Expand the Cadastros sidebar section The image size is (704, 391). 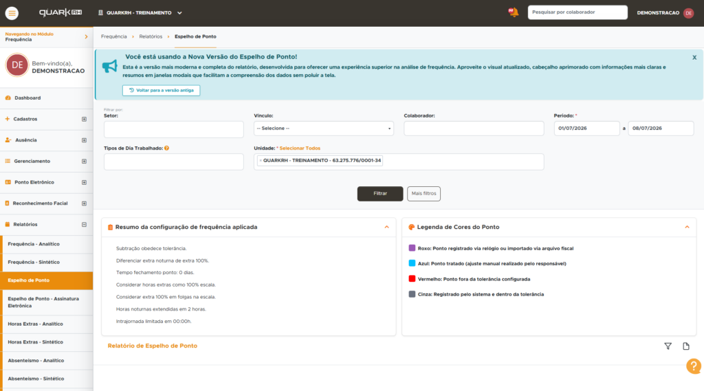coord(84,119)
